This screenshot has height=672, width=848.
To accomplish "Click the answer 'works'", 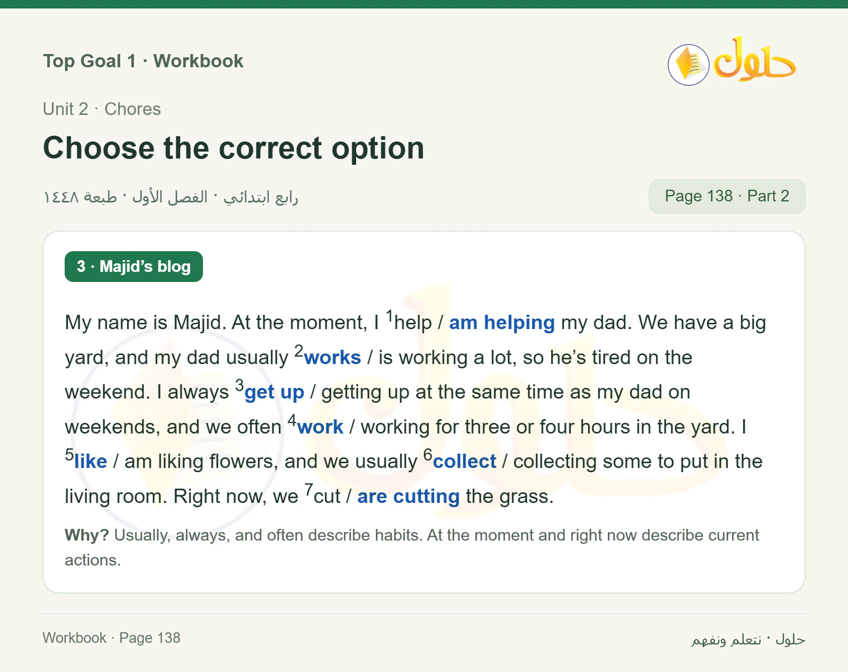I will coord(332,358).
